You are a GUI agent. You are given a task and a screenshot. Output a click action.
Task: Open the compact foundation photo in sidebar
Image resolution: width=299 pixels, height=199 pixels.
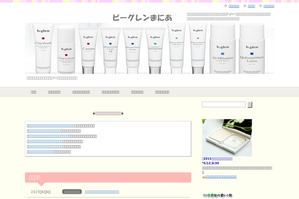point(227,138)
